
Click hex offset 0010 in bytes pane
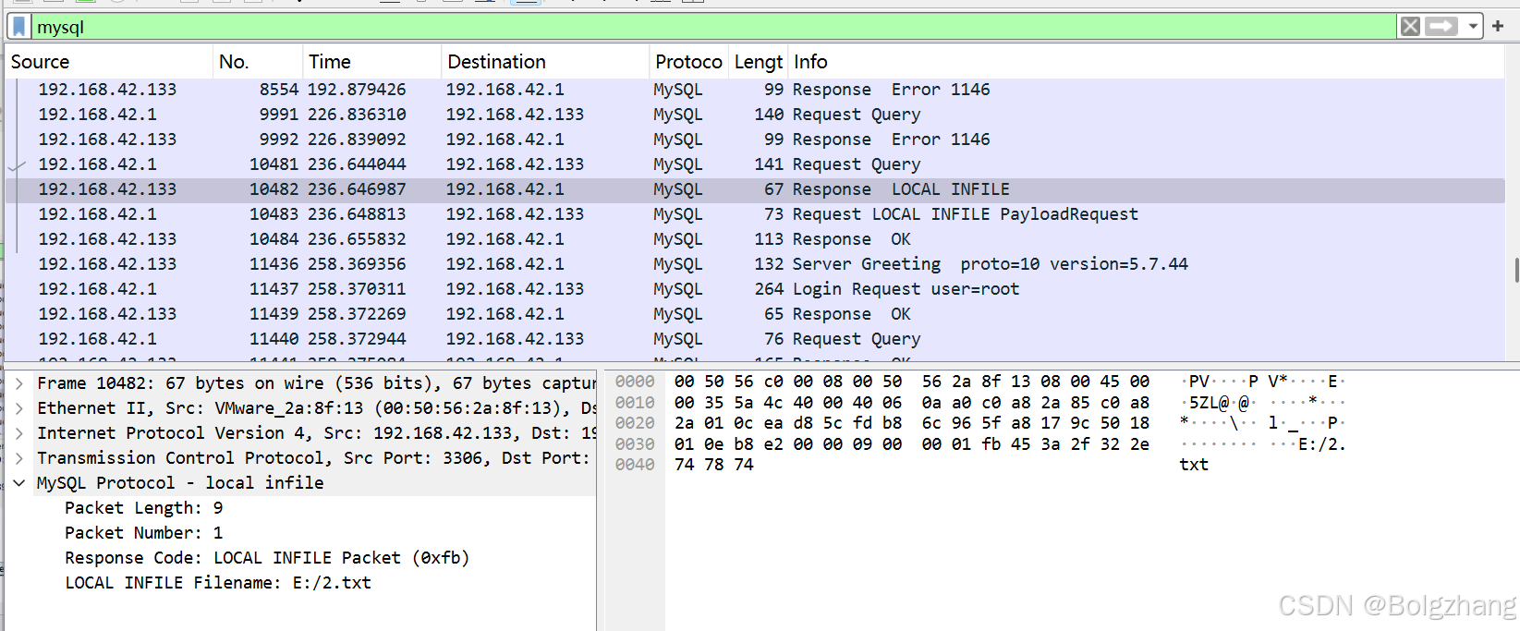[x=635, y=403]
